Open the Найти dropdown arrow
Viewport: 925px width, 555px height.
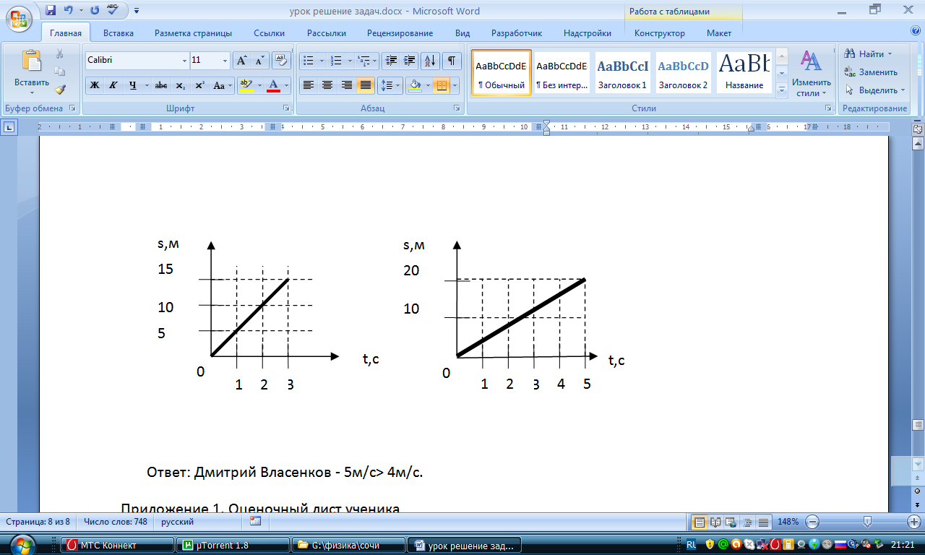click(890, 54)
